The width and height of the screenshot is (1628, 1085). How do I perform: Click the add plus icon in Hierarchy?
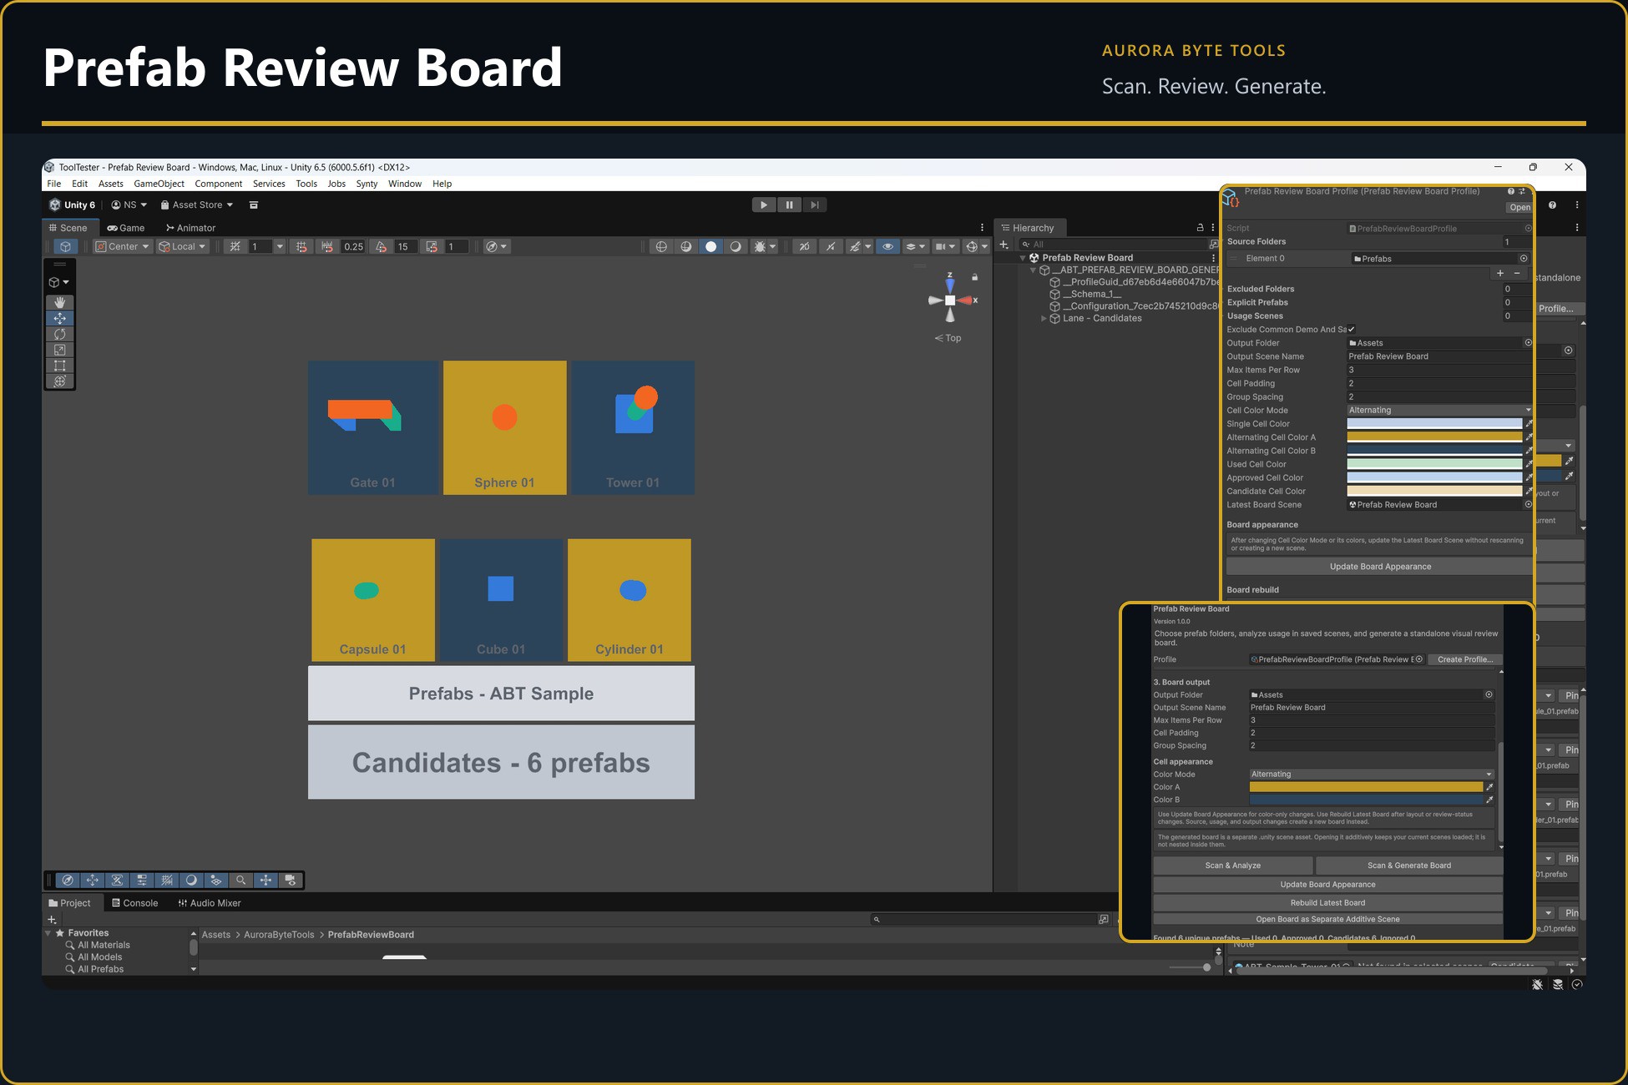pyautogui.click(x=1004, y=245)
